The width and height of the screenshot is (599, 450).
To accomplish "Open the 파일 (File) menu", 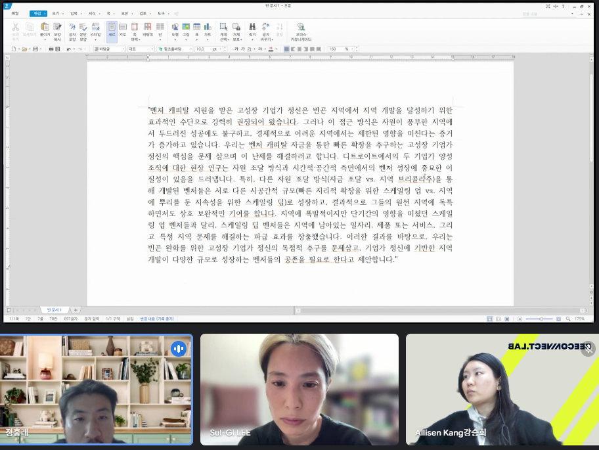I will pyautogui.click(x=15, y=13).
